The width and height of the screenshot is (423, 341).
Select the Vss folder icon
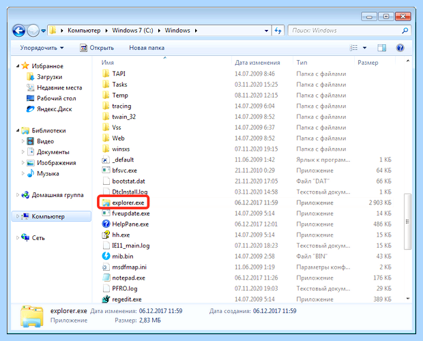[x=106, y=128]
